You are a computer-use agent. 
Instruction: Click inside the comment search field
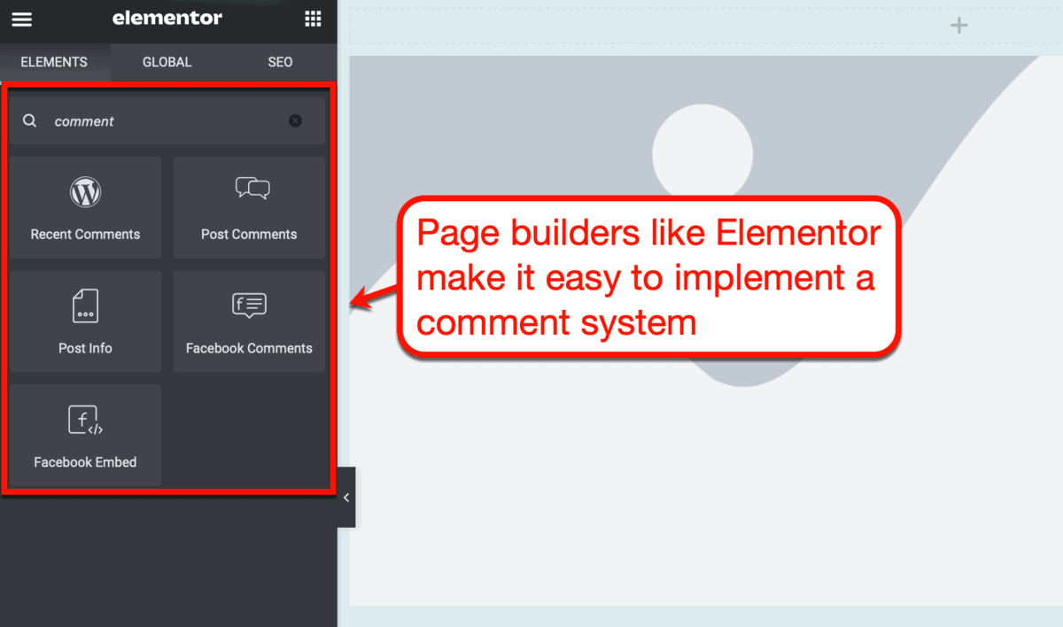(x=159, y=120)
